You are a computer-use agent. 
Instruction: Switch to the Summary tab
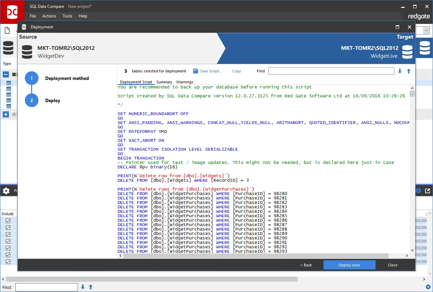[164, 82]
